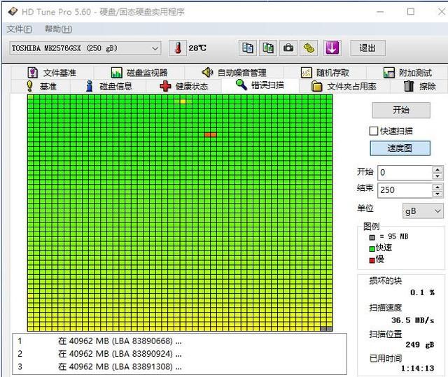Switch to the 磁盘监视器 tab

[x=139, y=73]
